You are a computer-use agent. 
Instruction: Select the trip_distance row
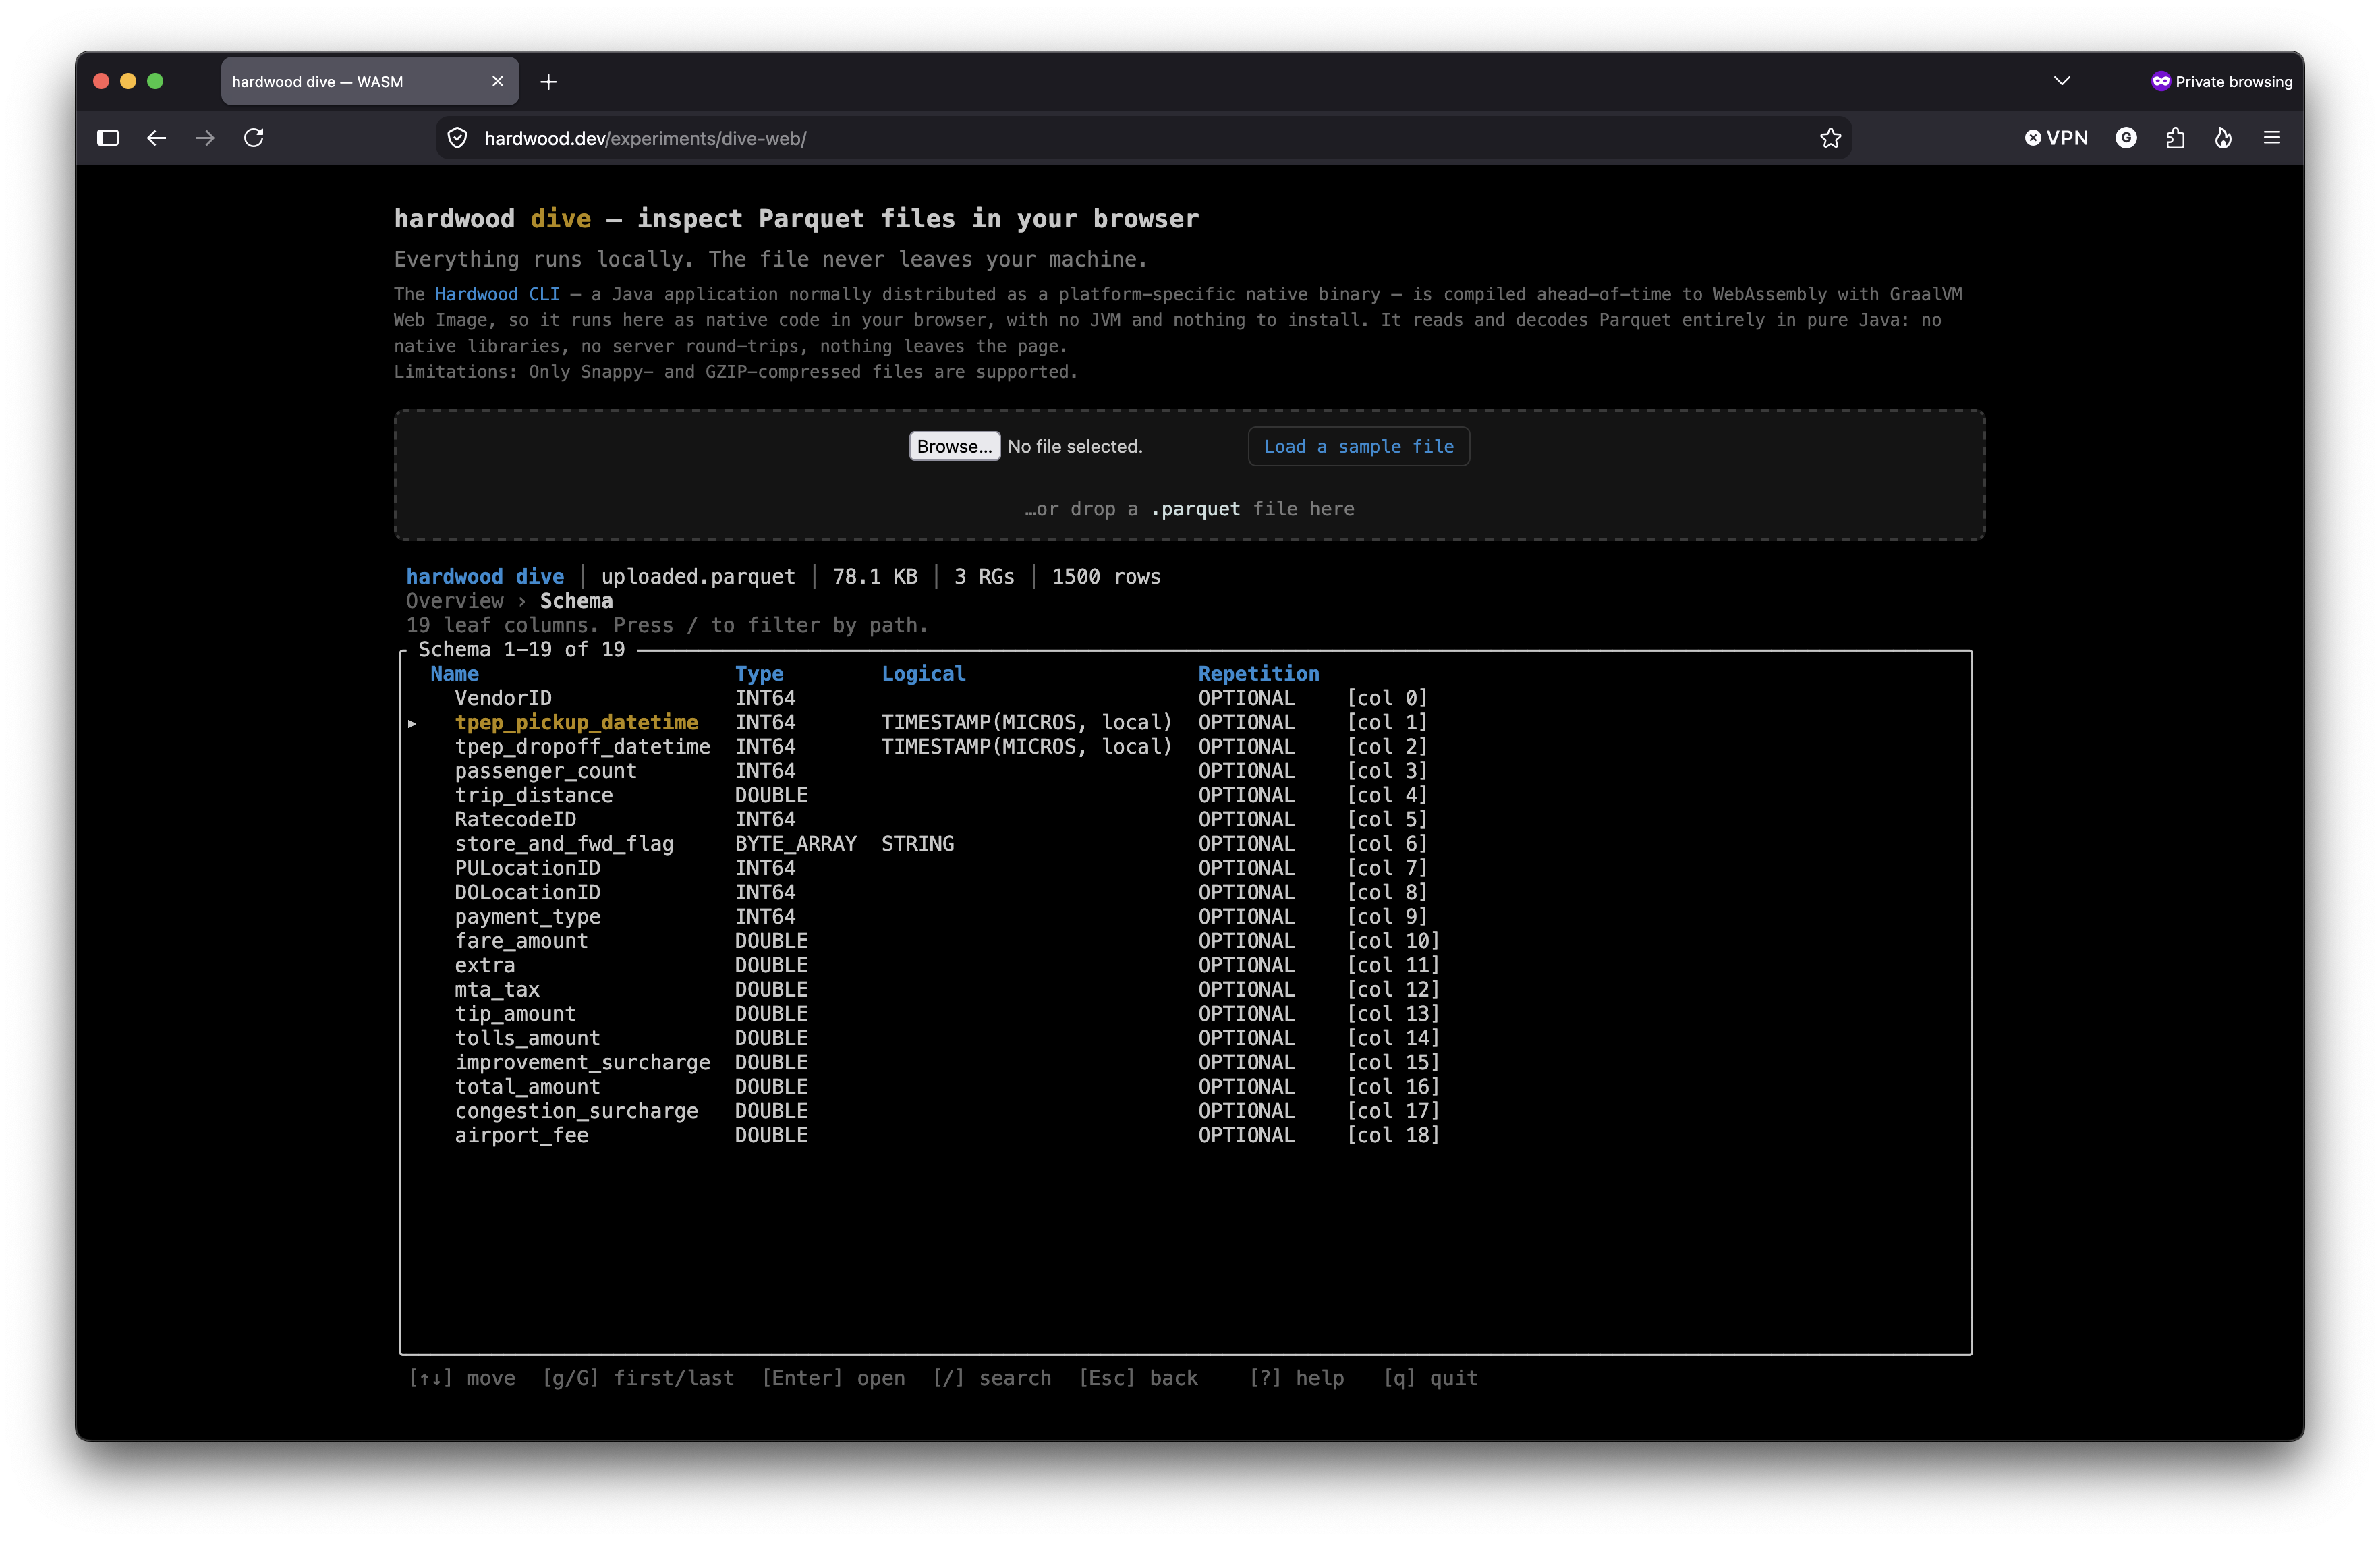1185,795
